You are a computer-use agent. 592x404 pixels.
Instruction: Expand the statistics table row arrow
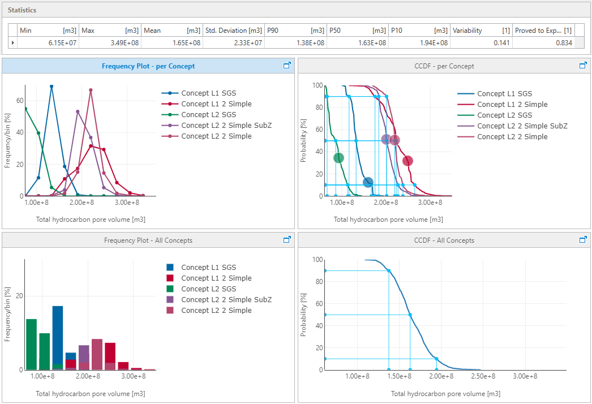pyautogui.click(x=13, y=43)
